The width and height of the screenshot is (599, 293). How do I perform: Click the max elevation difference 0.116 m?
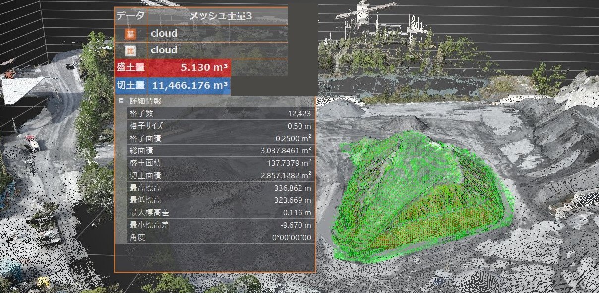click(x=297, y=213)
